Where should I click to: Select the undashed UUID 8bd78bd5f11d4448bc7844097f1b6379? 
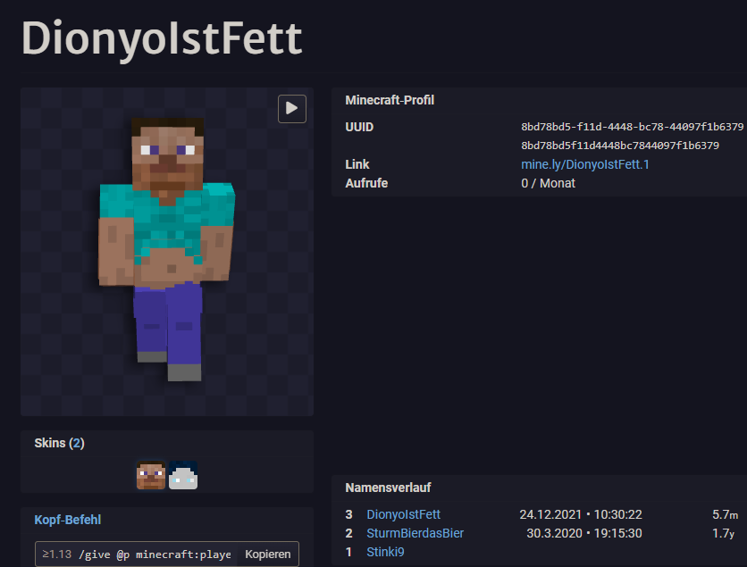(620, 146)
